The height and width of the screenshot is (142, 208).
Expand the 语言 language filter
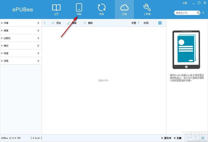pyautogui.click(x=2, y=31)
